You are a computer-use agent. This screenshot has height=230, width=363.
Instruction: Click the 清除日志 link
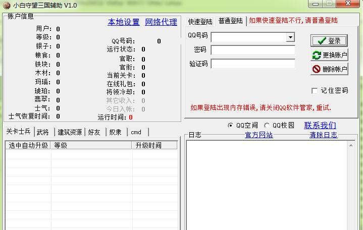tap(324, 135)
